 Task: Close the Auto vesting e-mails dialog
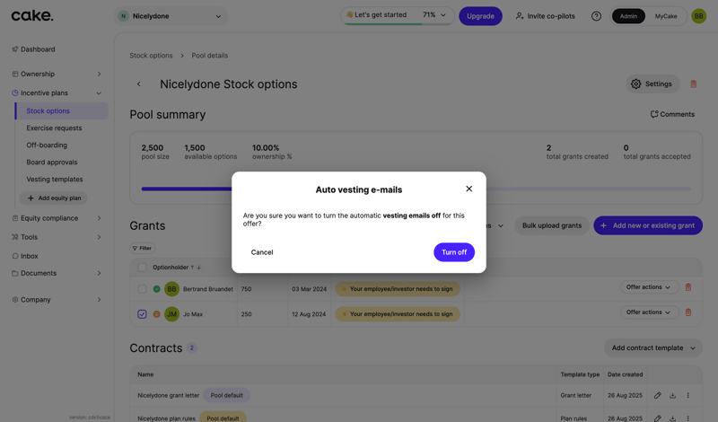[x=468, y=189]
